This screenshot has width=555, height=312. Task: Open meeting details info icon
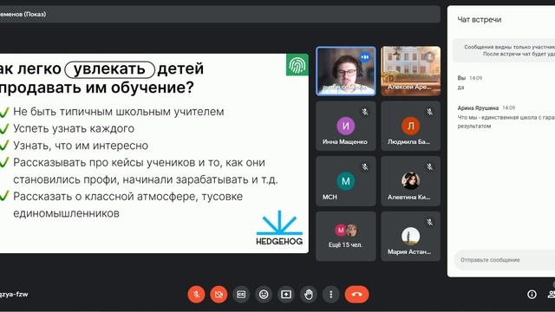[x=532, y=295]
